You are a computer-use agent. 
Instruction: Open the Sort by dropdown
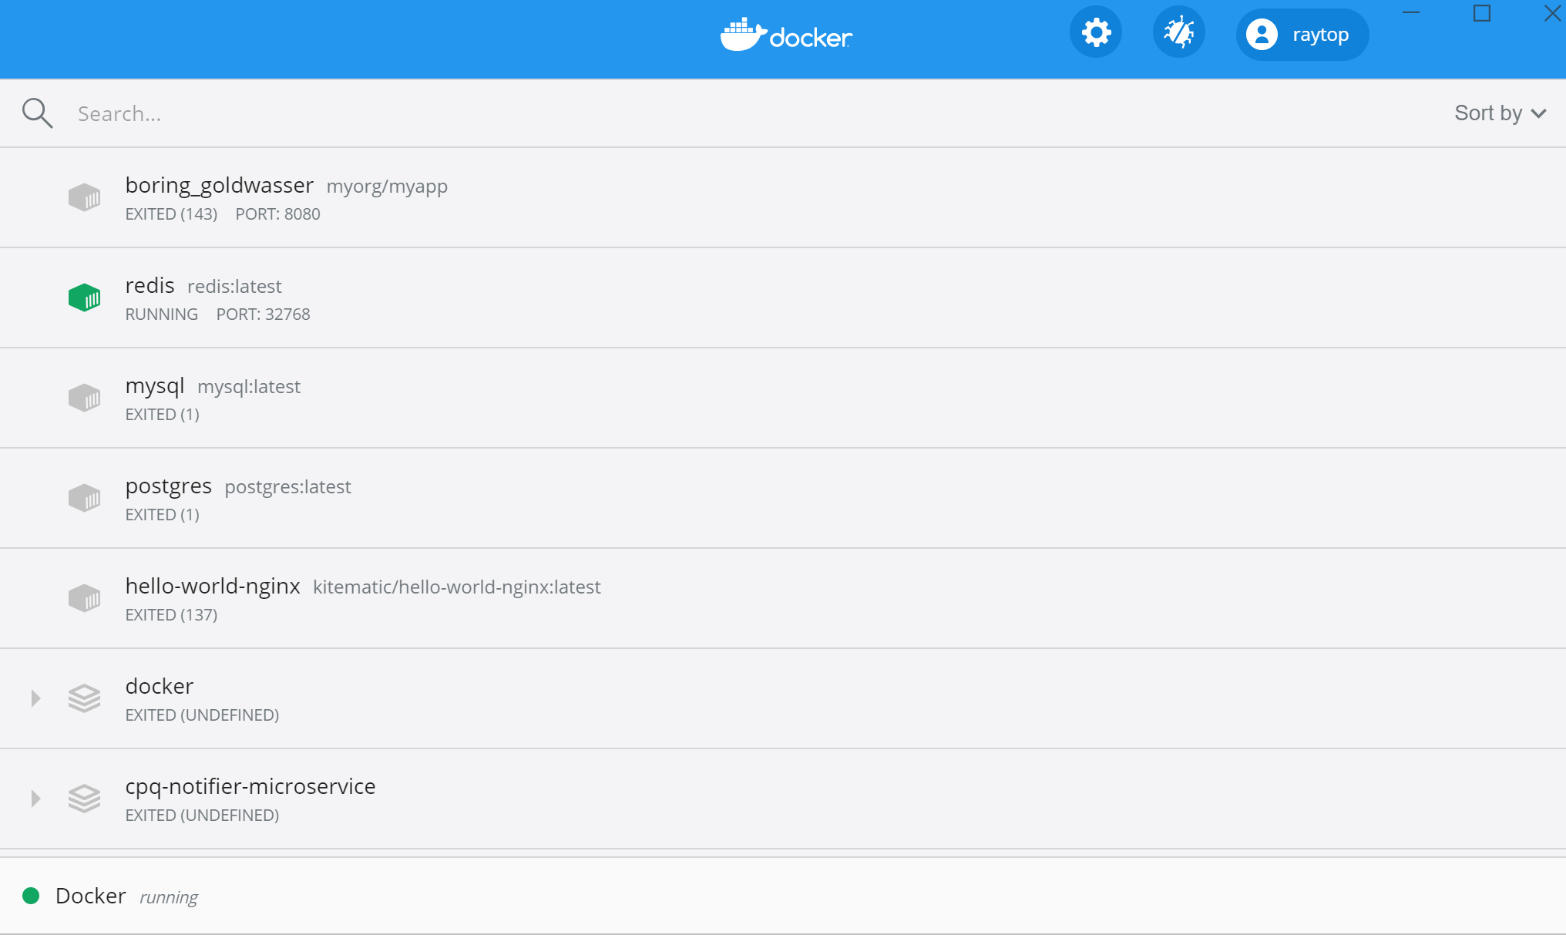[1498, 113]
